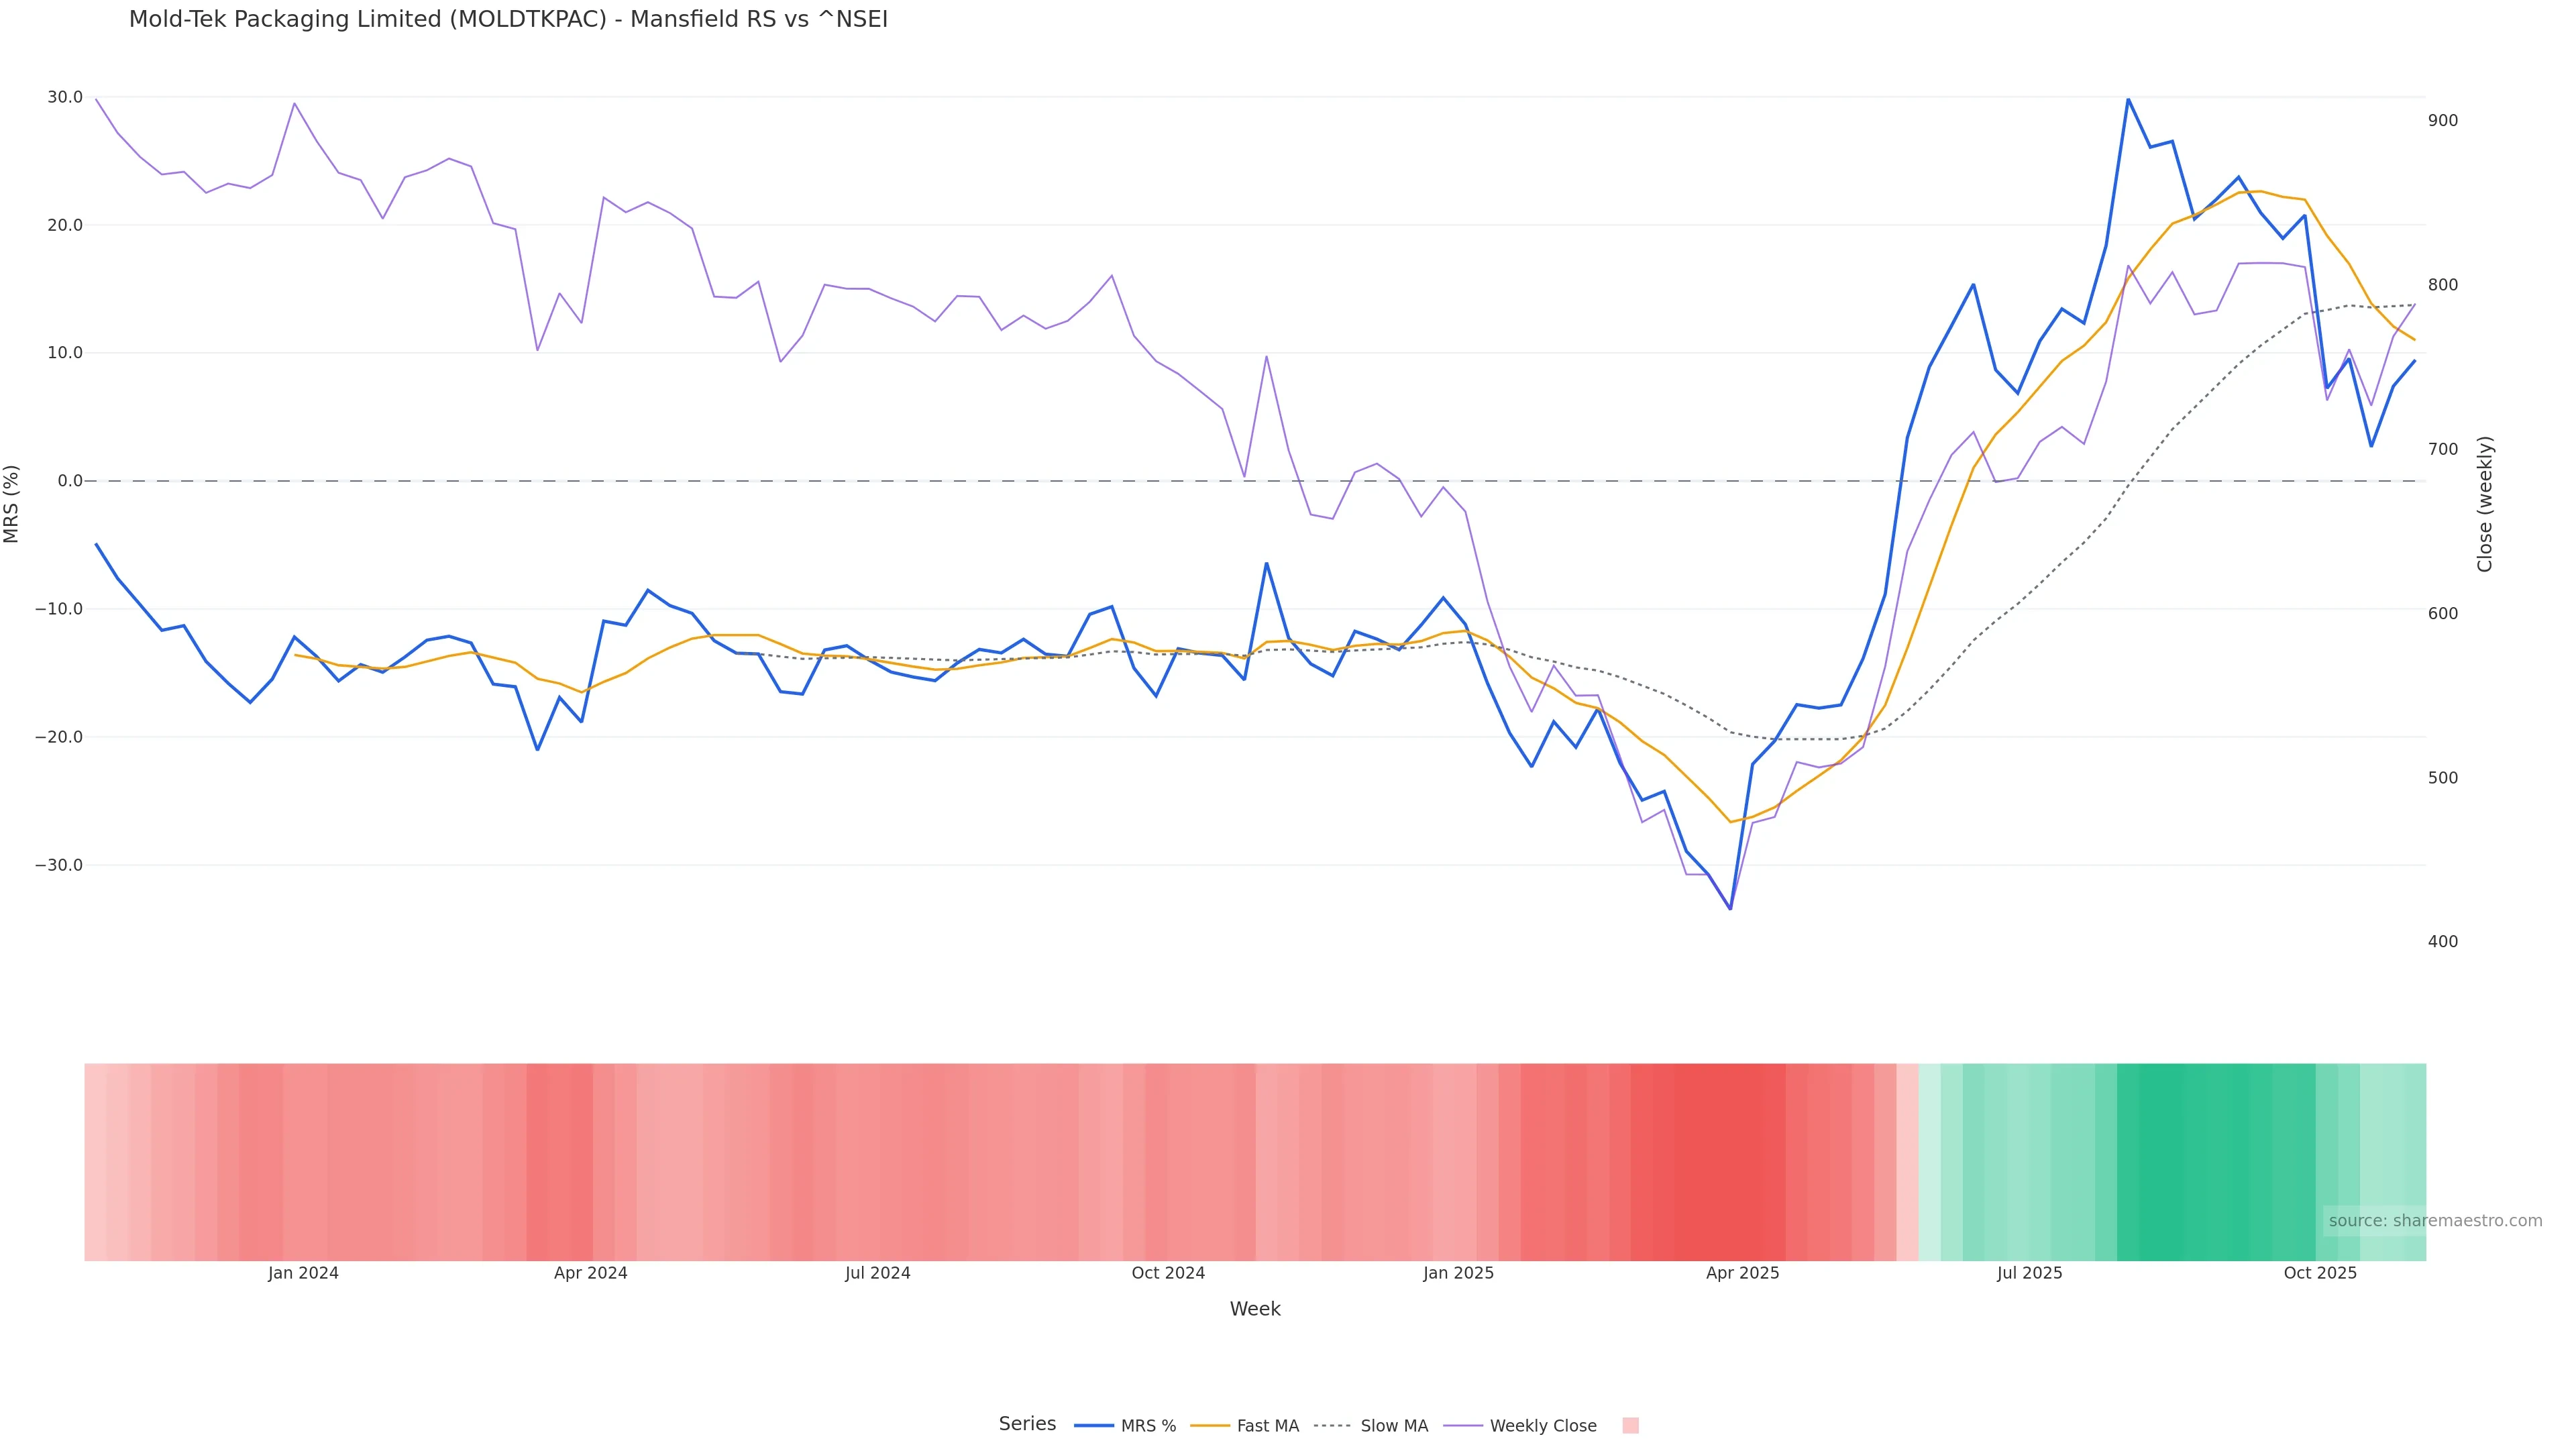This screenshot has width=2576, height=1449.
Task: Click the "Close (weekly)" right axis title
Action: tap(2485, 504)
